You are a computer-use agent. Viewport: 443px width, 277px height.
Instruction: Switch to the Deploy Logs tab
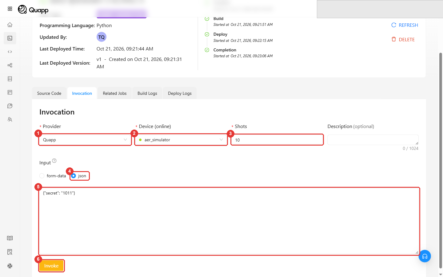tap(180, 93)
